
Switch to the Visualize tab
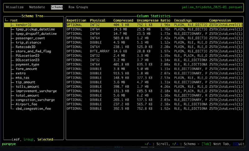(15, 7)
